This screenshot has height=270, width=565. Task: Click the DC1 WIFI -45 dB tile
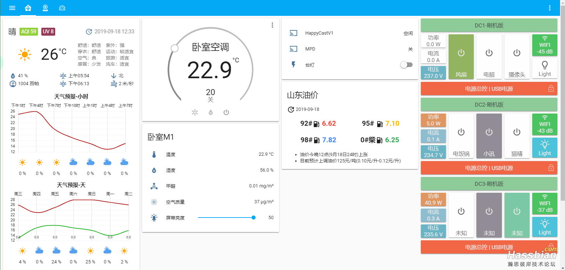[x=545, y=45]
